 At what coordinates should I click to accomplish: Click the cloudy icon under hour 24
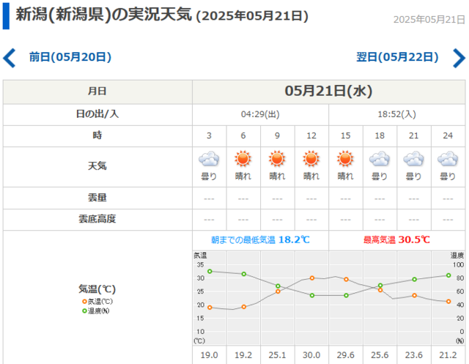(x=448, y=159)
